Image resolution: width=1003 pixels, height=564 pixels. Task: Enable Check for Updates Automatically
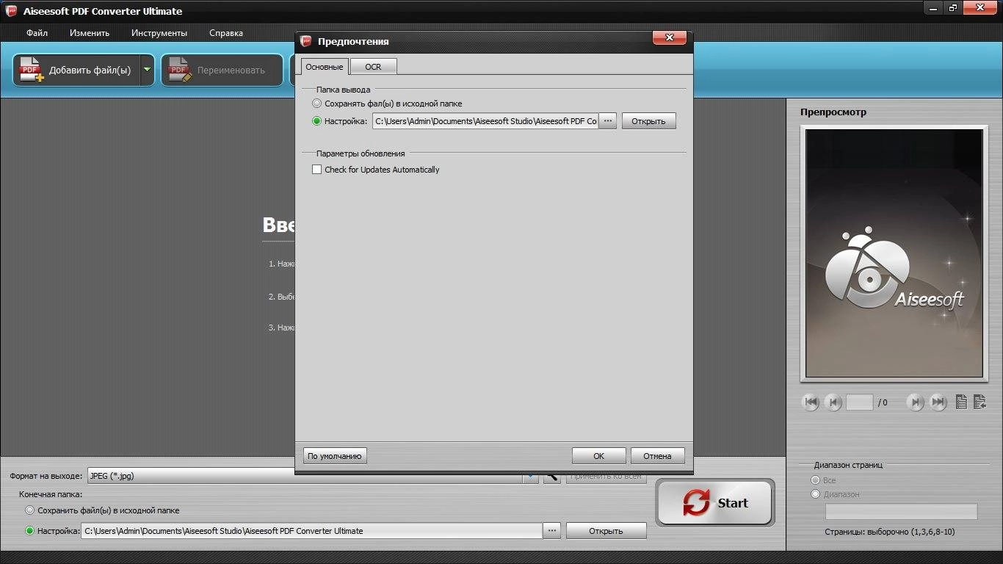(x=317, y=170)
